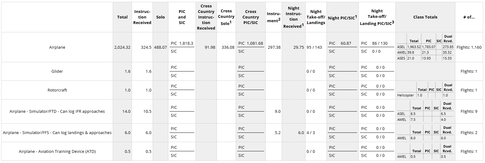Click the Rotorcraft category label
This screenshot has height=163, width=485.
point(57,90)
